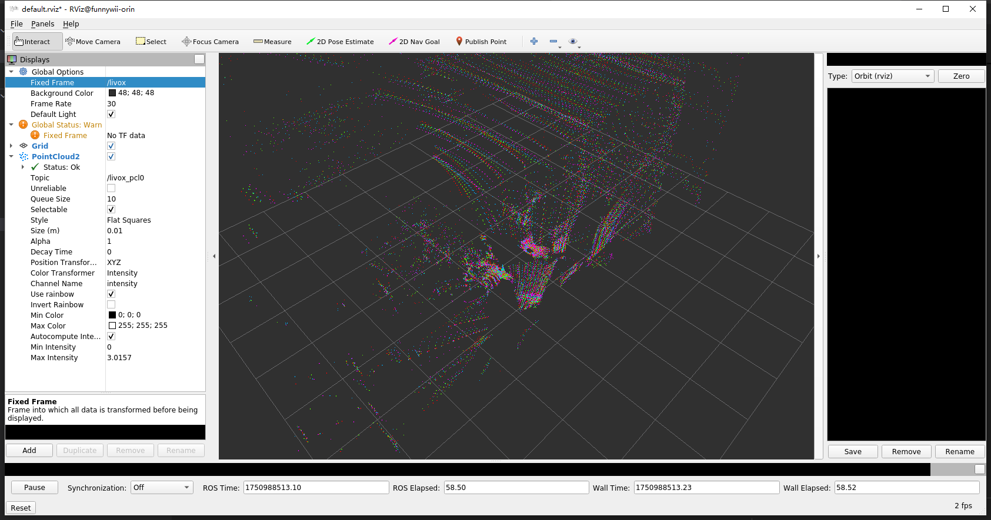Click the views Rename button
The image size is (991, 520).
pyautogui.click(x=960, y=451)
